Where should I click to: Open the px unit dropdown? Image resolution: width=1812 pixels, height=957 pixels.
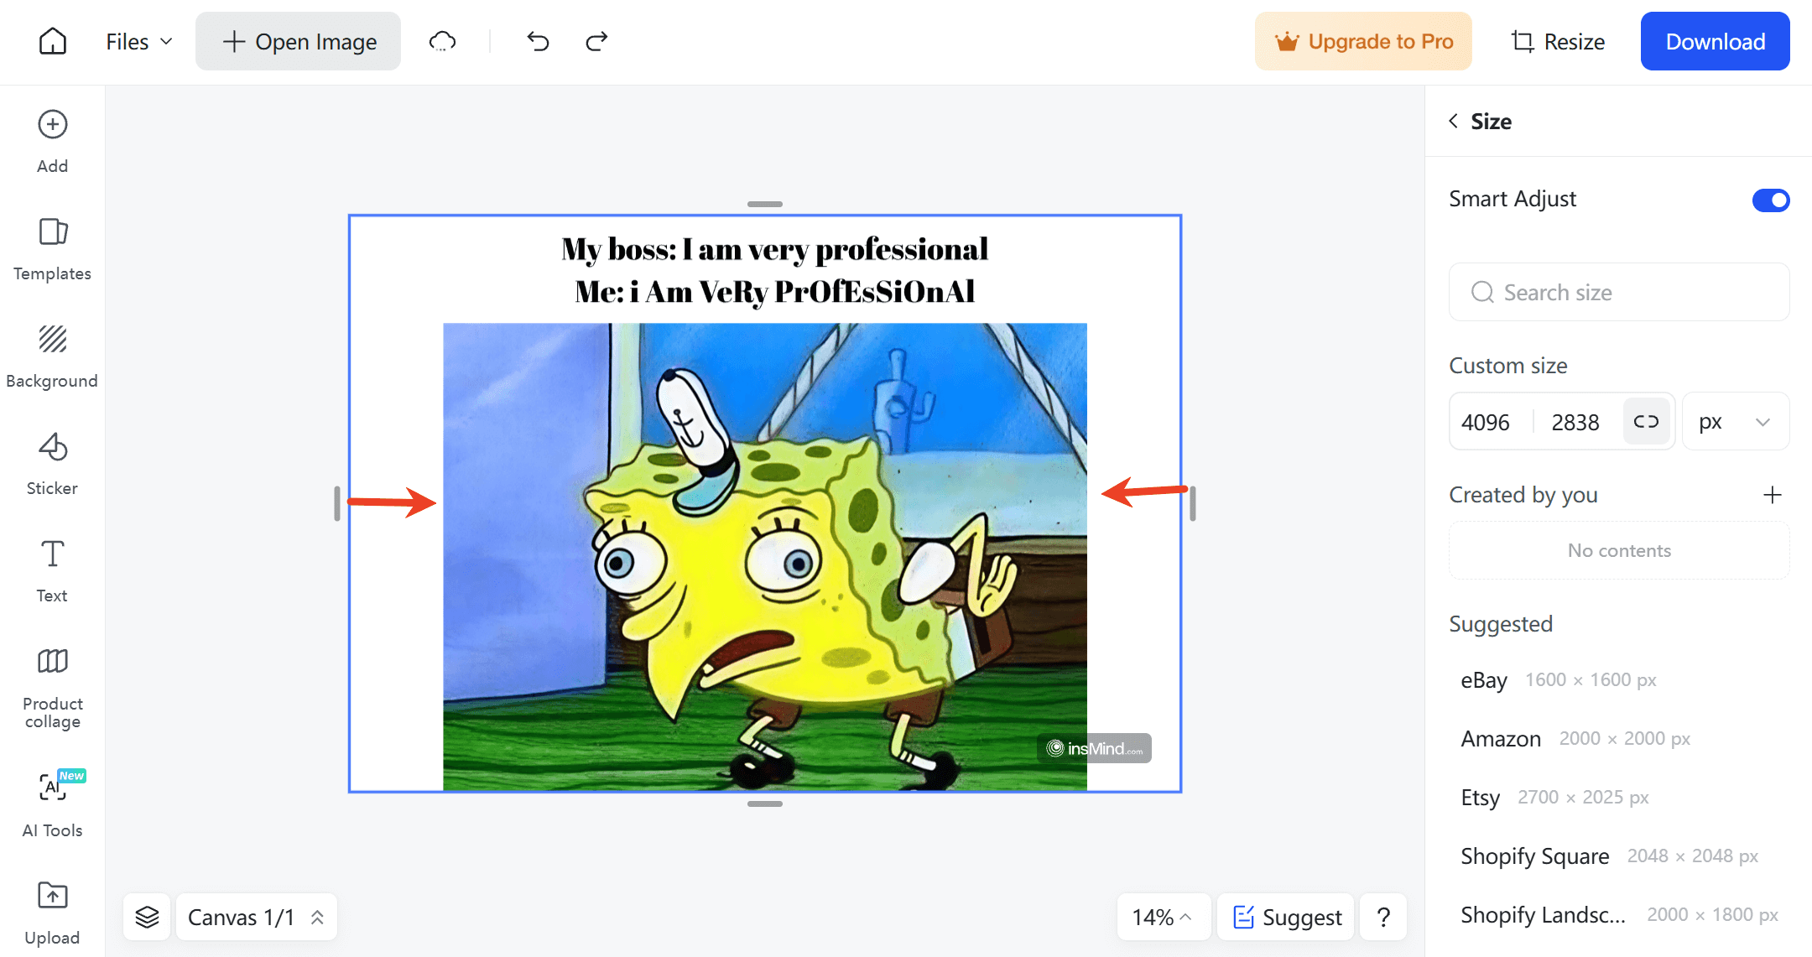coord(1736,421)
